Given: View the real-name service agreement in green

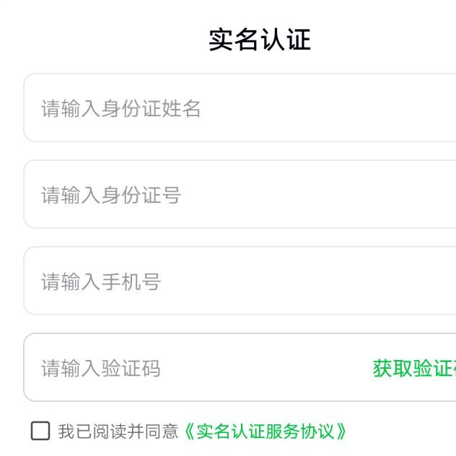Looking at the screenshot, I should click(x=264, y=431).
